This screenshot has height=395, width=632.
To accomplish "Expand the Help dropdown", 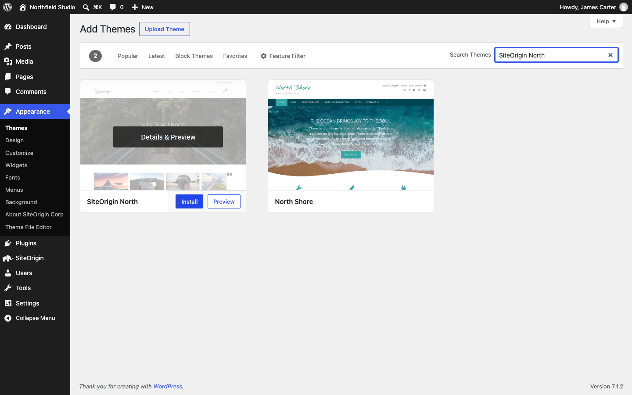I will pos(606,21).
